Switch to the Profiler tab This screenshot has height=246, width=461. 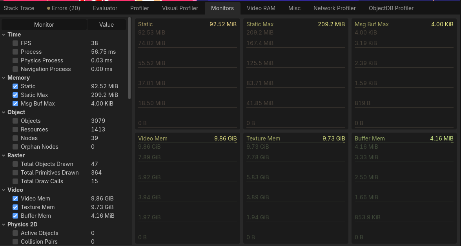point(140,8)
